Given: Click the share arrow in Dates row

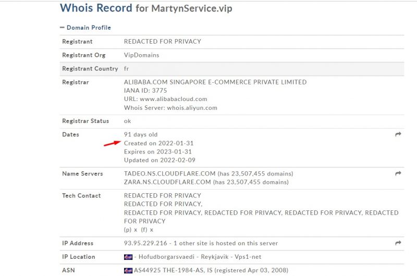Looking at the screenshot, I should point(398,134).
